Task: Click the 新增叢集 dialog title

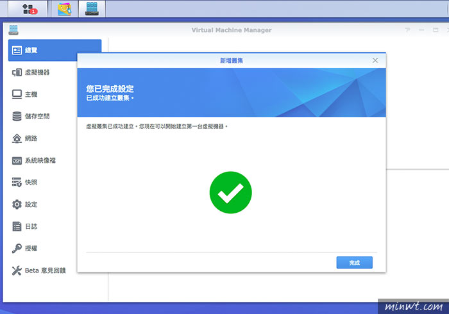Action: pos(232,61)
